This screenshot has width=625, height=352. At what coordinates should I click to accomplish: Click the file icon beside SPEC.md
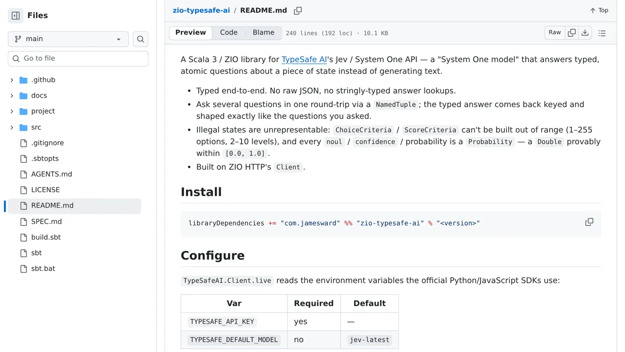tap(23, 221)
